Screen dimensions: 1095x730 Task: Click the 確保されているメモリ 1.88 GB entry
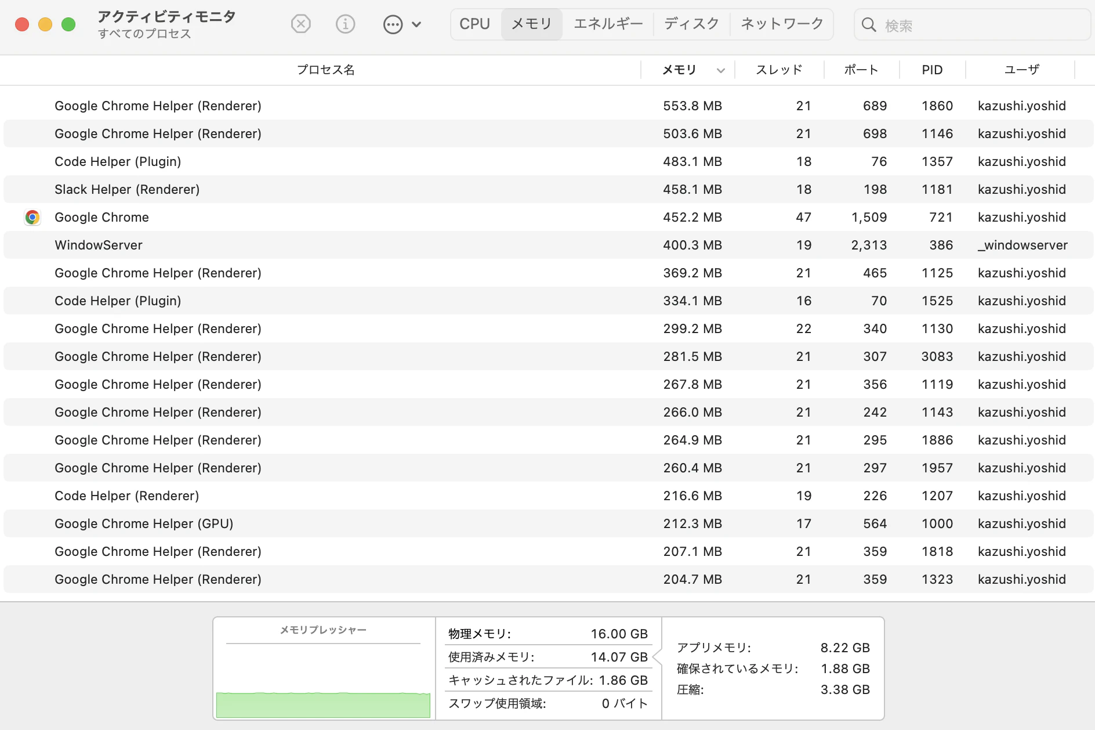coord(773,668)
